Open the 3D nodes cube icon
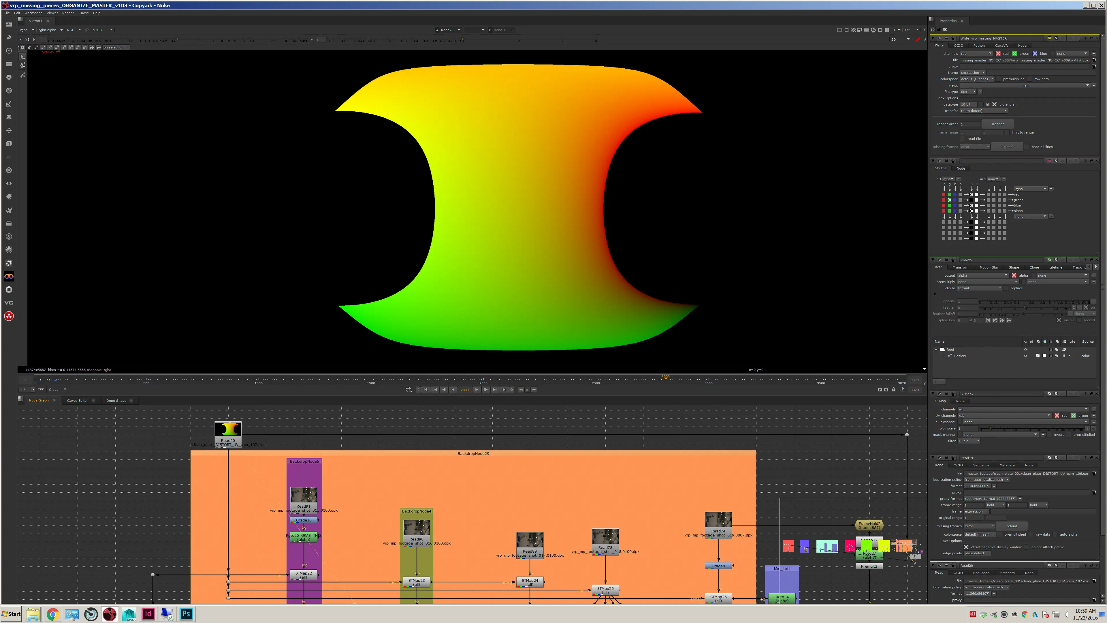1107x623 pixels. click(x=9, y=144)
